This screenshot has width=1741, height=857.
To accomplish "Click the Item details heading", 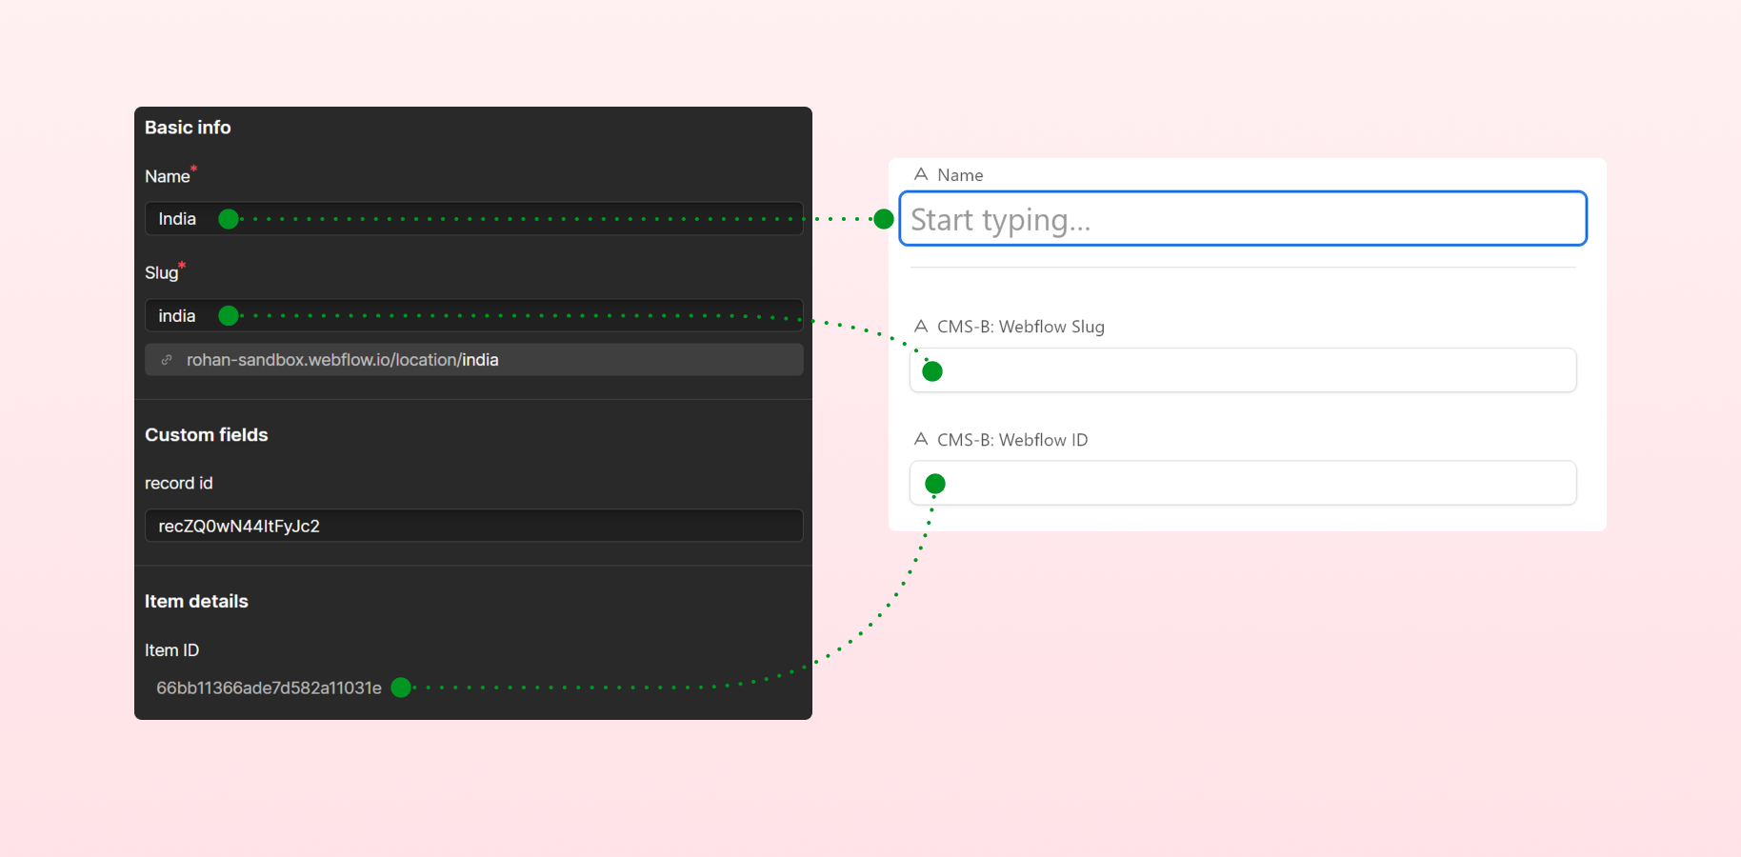I will [196, 602].
